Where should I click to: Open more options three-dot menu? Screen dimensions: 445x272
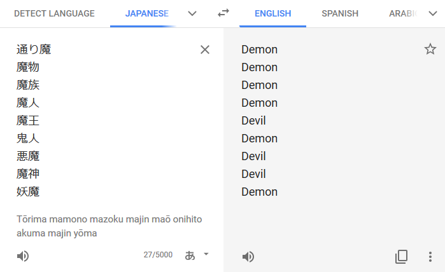click(x=430, y=257)
